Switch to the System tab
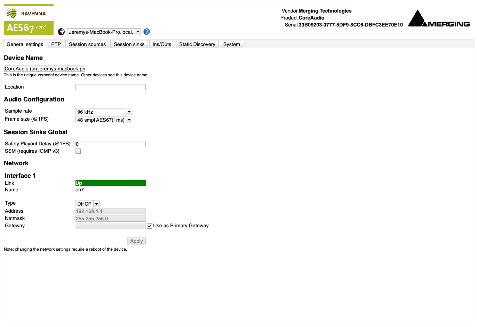The height and width of the screenshot is (327, 477). pyautogui.click(x=231, y=44)
